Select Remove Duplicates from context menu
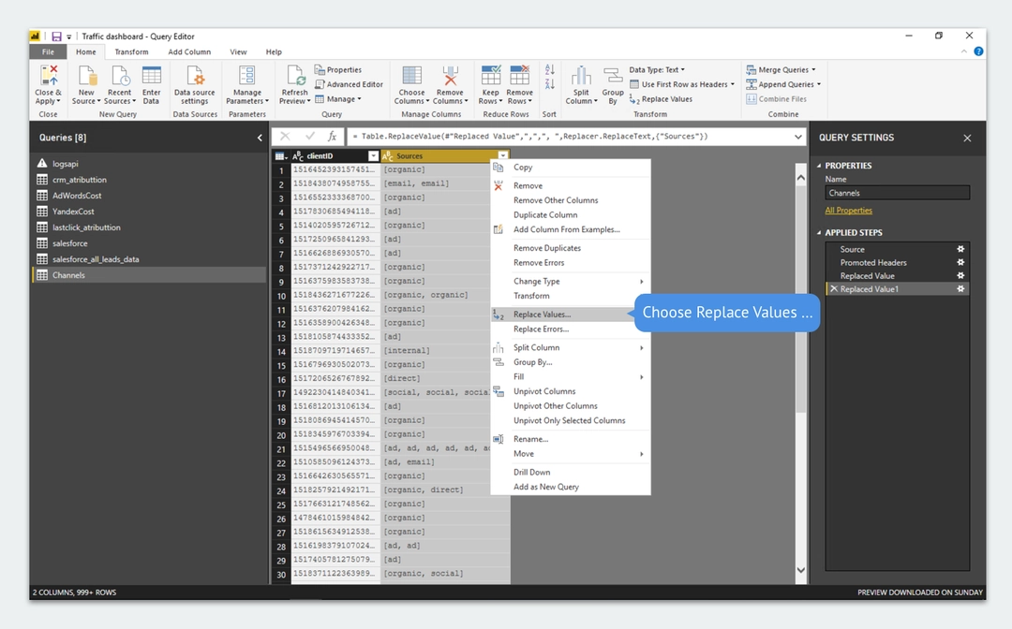1012x629 pixels. [571, 248]
